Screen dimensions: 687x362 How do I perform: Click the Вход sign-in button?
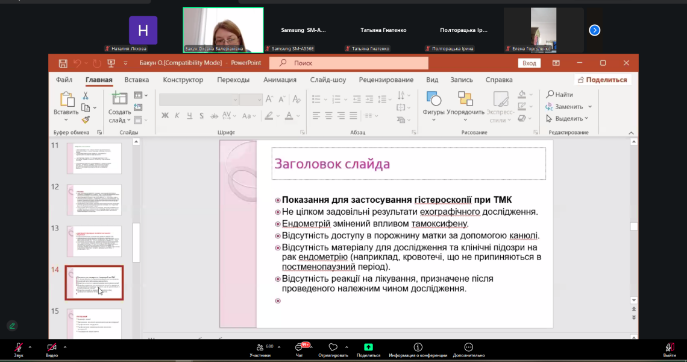click(529, 62)
